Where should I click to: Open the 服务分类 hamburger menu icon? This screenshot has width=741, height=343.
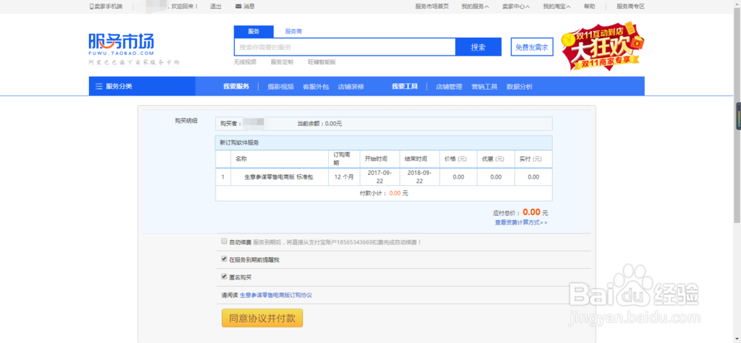pos(99,87)
